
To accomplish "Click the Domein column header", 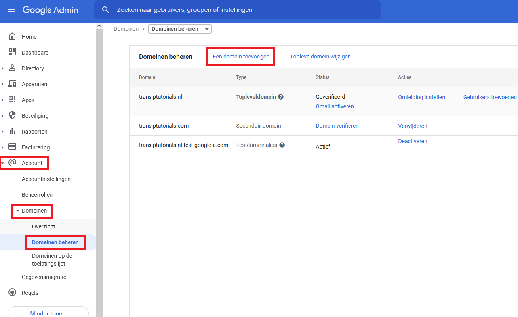I will point(147,77).
